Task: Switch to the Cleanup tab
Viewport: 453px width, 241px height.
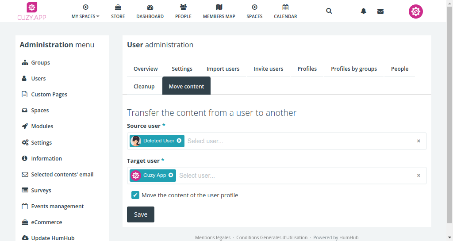Action: (x=144, y=86)
